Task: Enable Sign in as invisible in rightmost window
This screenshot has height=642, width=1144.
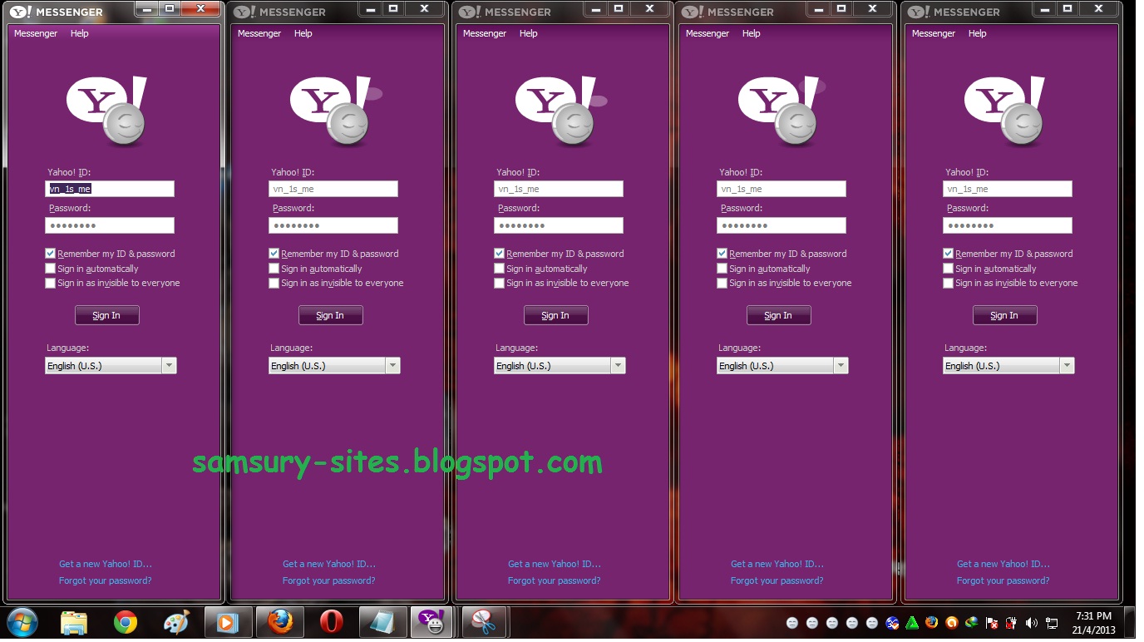Action: pos(949,283)
